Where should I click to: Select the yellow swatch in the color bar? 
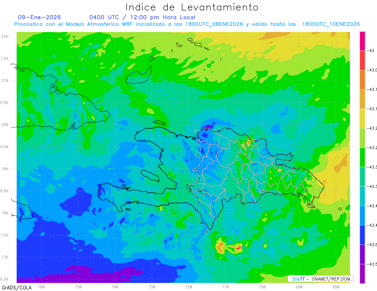tap(362, 119)
